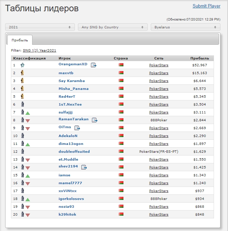Click the green up arrow in igorkolosovs row
This screenshot has height=231, width=228.
[x=28, y=200]
